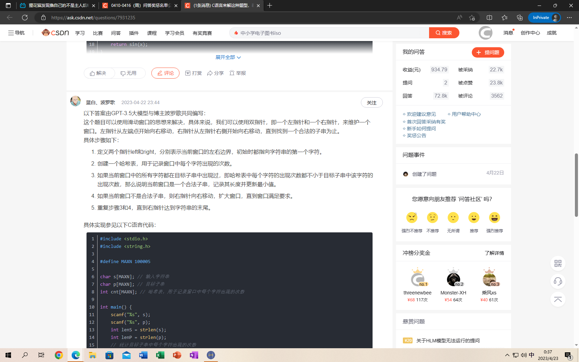Open 创作中心 in header
The height and width of the screenshot is (362, 579).
530,33
